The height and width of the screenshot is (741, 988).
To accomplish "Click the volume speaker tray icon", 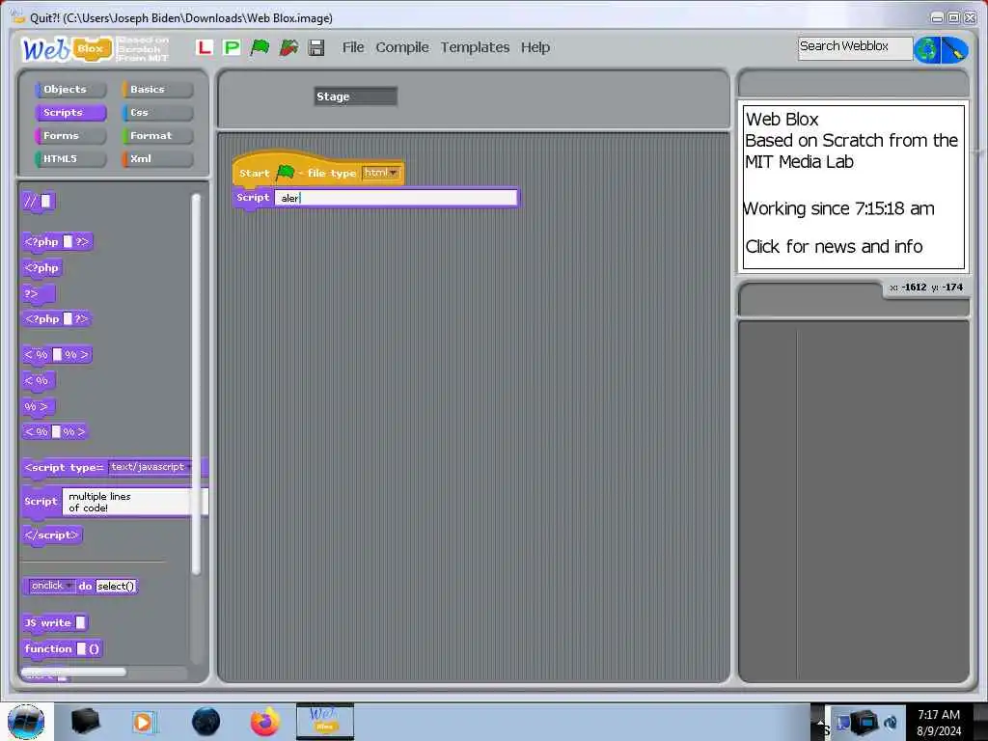I will (891, 723).
